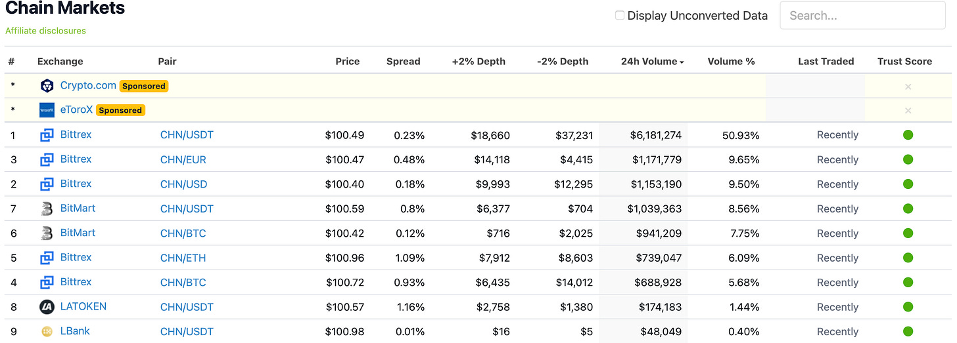Open Affiliate disclosures link

click(x=45, y=31)
